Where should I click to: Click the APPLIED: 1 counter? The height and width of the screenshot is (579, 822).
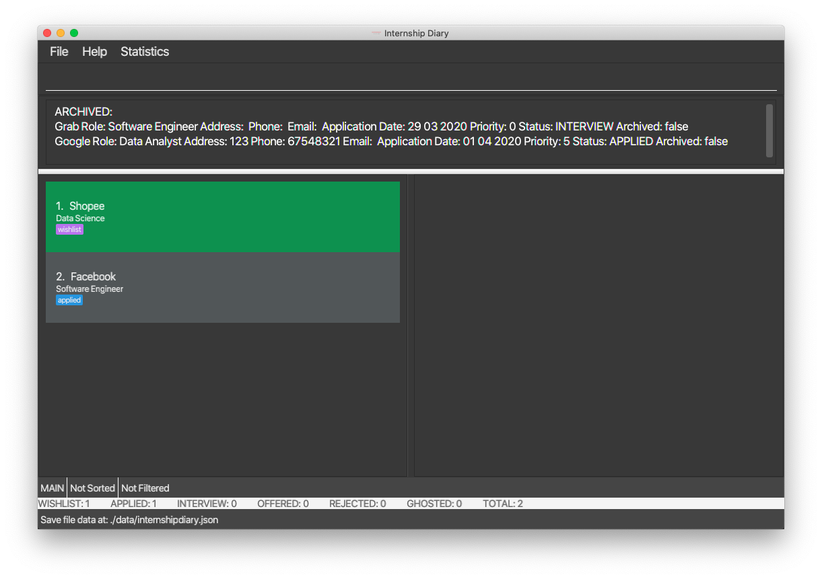(133, 504)
